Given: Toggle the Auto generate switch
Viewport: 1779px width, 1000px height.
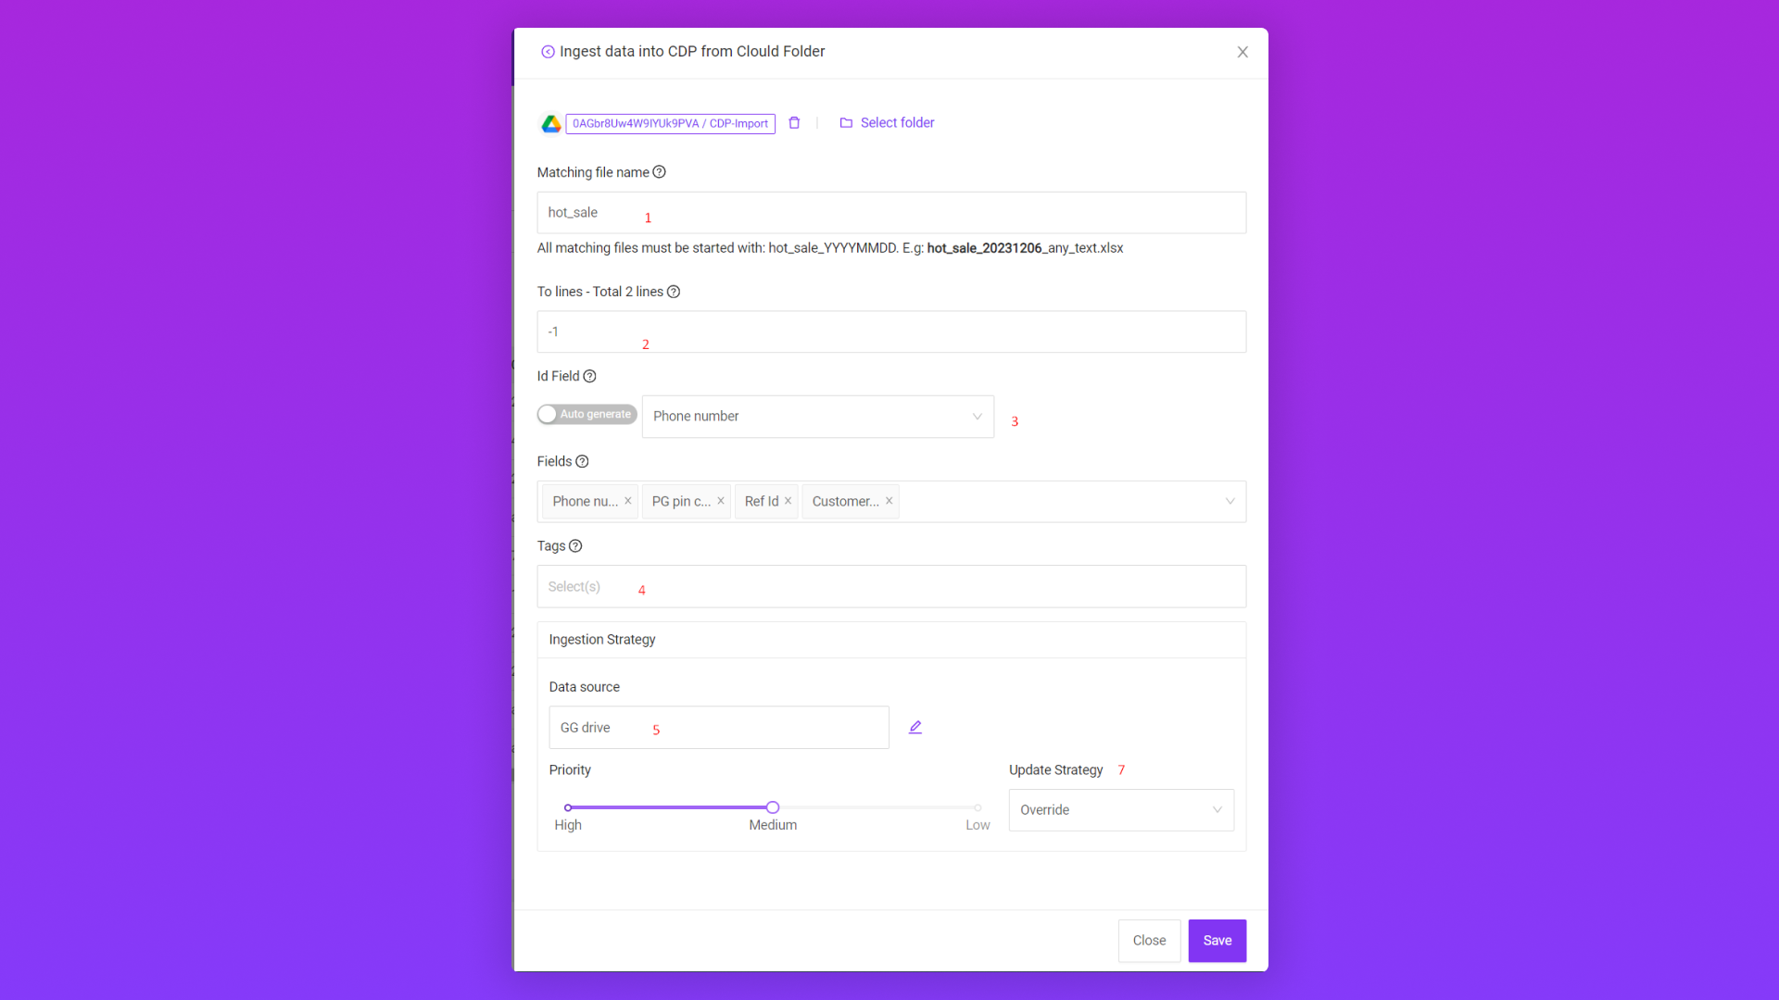Looking at the screenshot, I should pos(587,414).
